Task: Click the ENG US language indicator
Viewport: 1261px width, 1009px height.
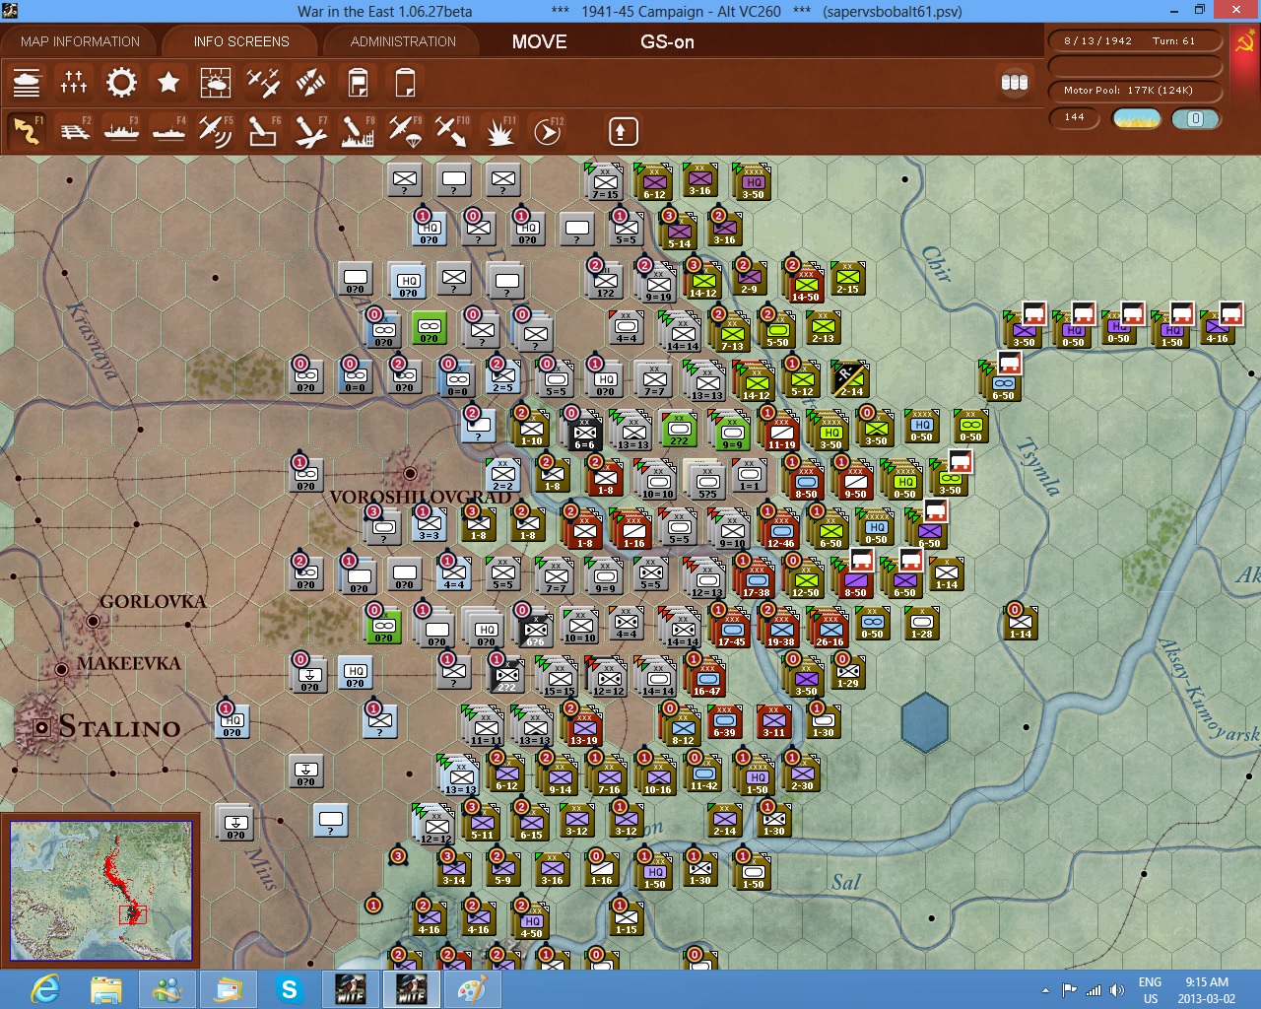Action: 1150,990
